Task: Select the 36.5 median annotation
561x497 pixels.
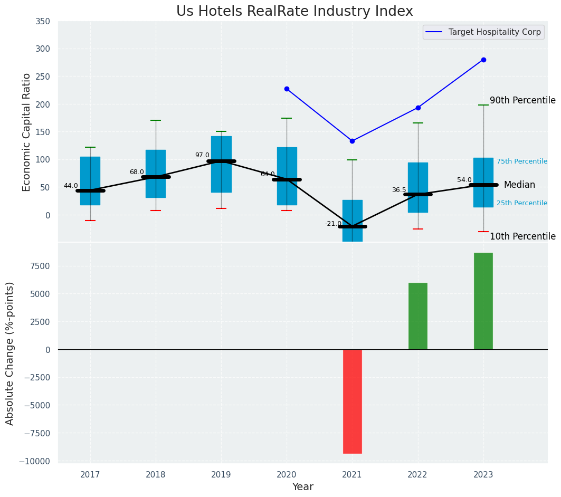Action: click(399, 190)
